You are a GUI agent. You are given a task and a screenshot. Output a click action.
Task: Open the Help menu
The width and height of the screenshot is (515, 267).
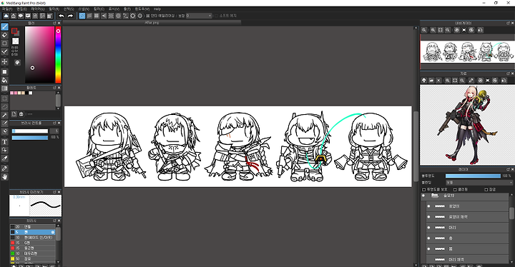coord(157,9)
